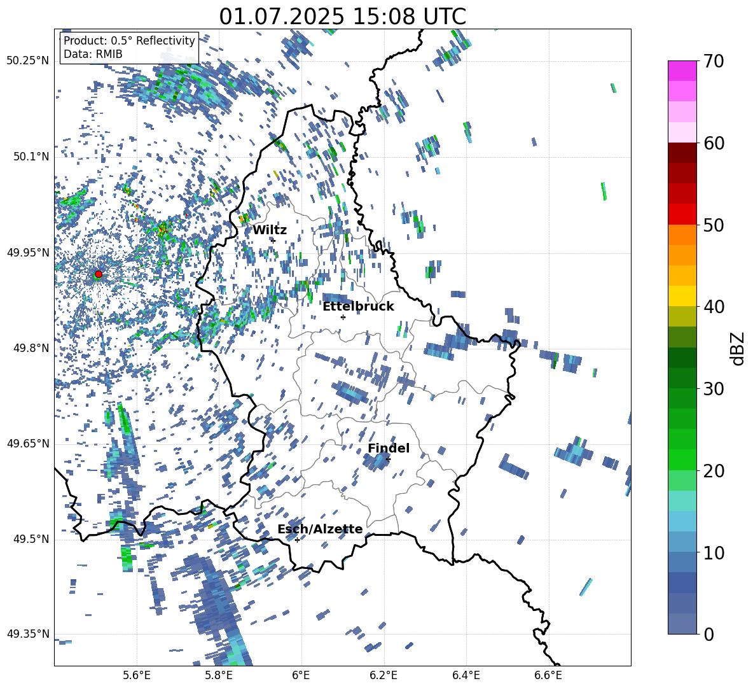This screenshot has width=753, height=688.
Task: Click the Product: 0.5° Reflectivity text
Action: pyautogui.click(x=129, y=40)
